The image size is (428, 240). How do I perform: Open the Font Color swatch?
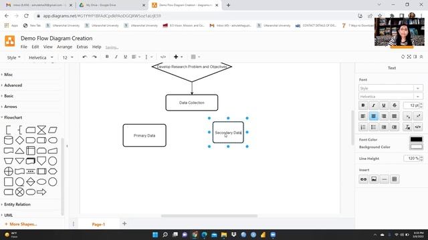pyautogui.click(x=416, y=139)
